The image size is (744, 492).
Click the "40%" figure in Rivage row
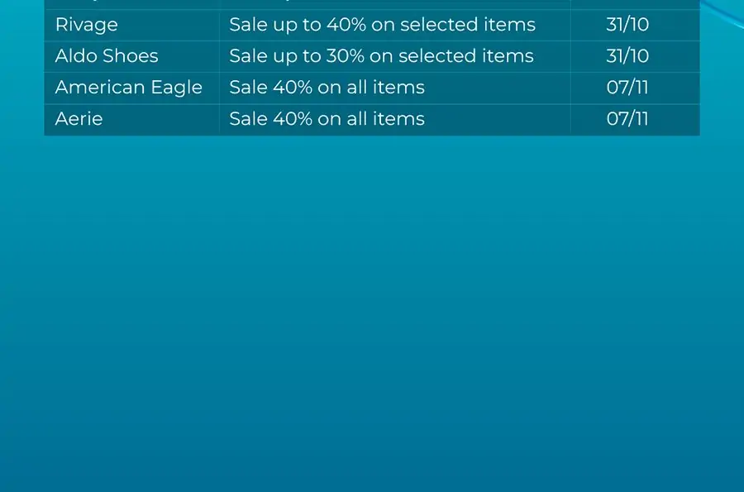click(x=346, y=25)
